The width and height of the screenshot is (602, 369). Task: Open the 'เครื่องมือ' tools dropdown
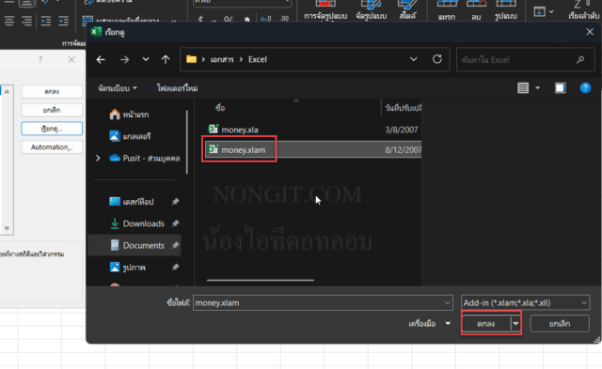pos(429,324)
